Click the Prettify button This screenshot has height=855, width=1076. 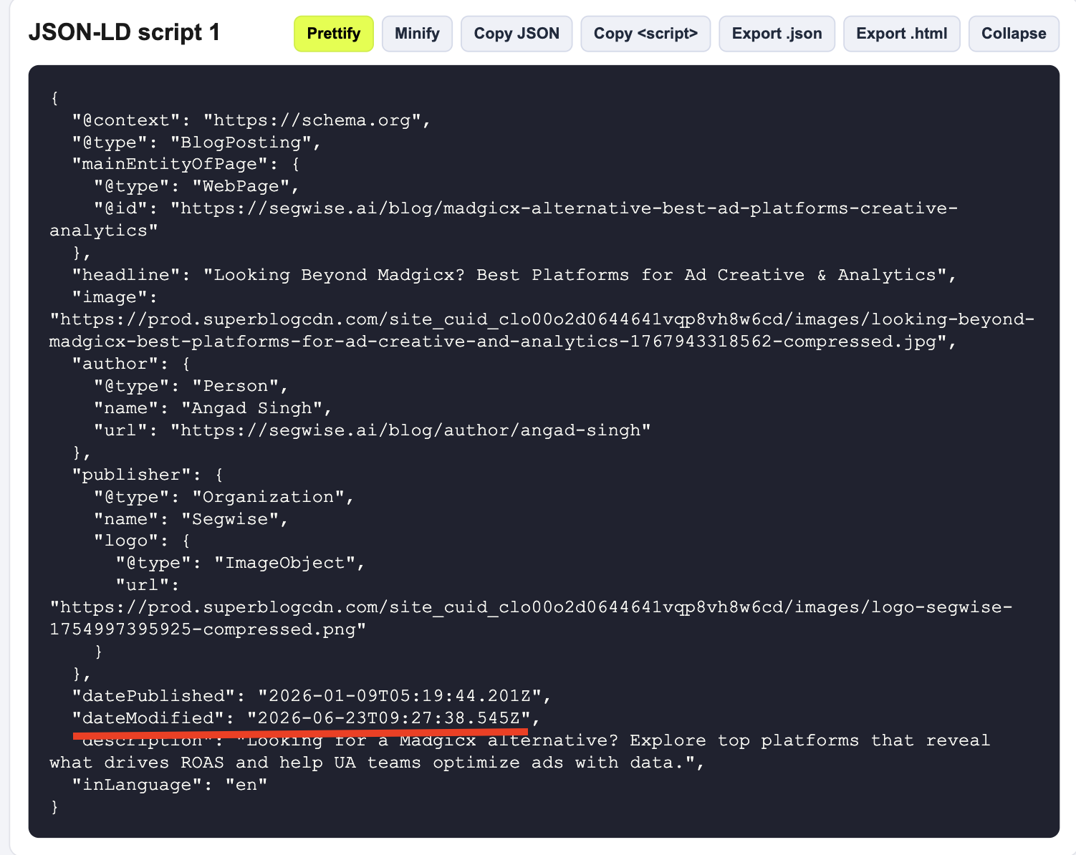[333, 34]
